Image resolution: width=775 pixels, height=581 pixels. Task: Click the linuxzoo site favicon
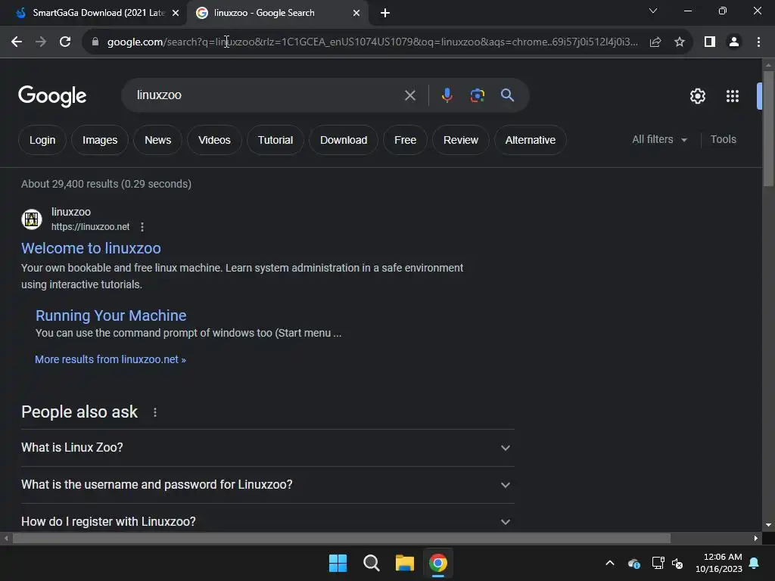[x=32, y=219]
